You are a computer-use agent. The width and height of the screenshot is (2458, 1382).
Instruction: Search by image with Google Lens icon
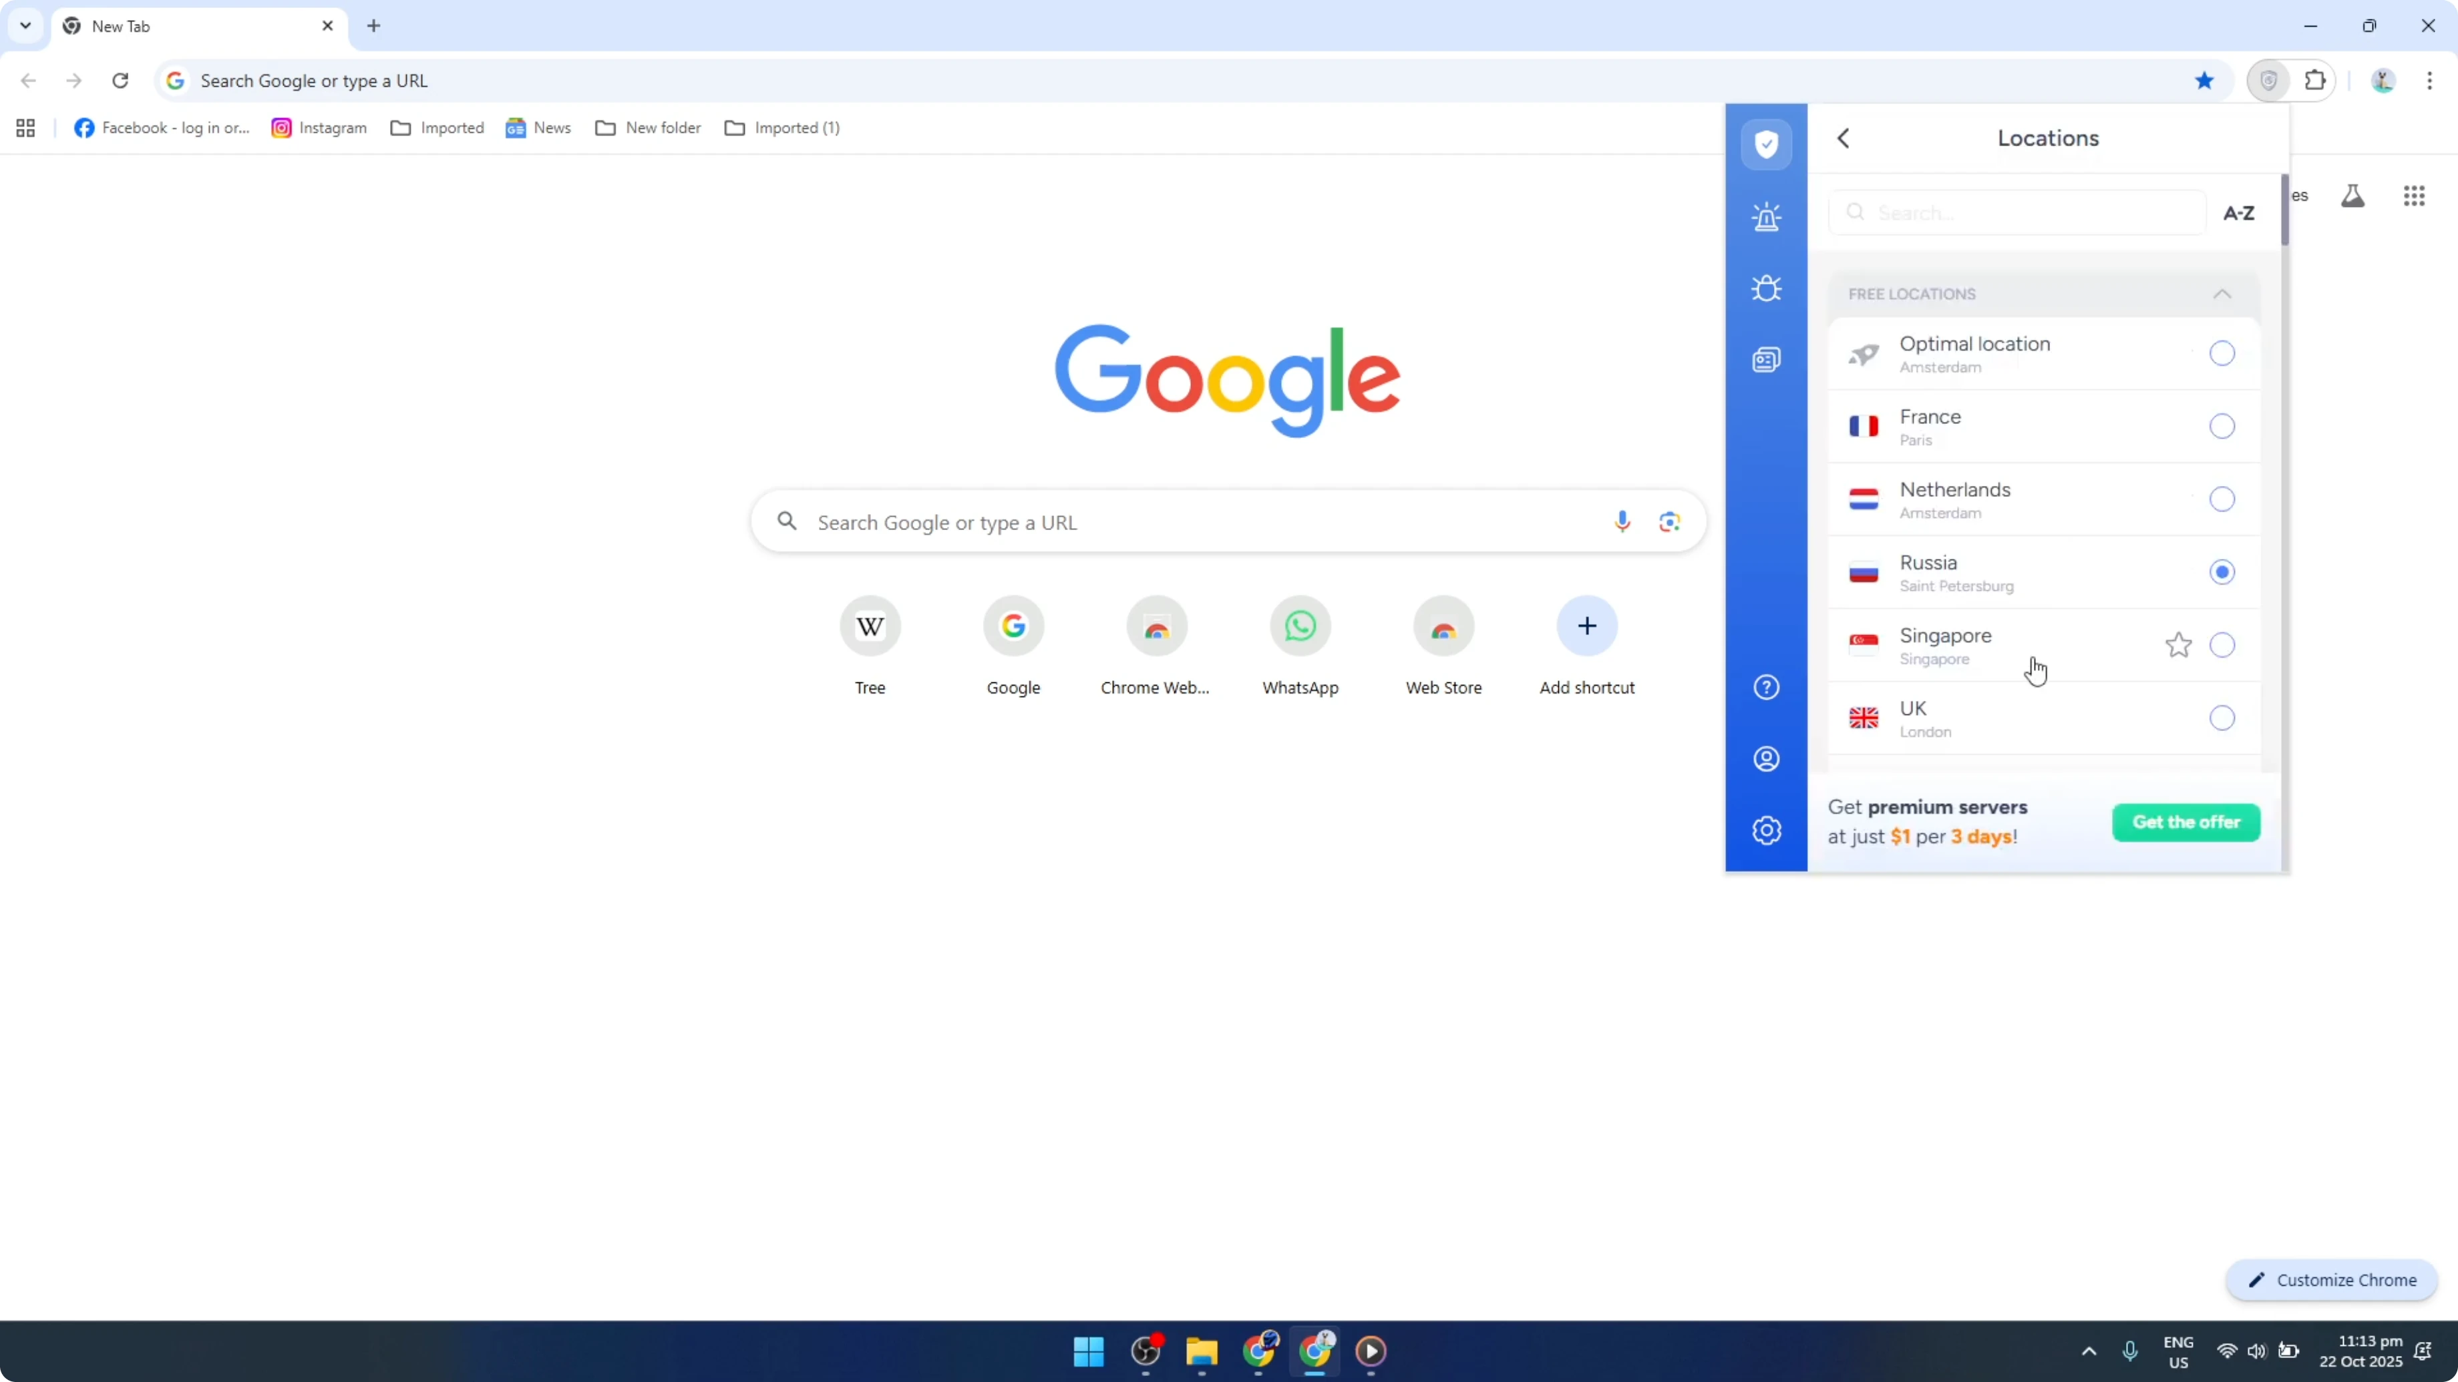click(1669, 521)
